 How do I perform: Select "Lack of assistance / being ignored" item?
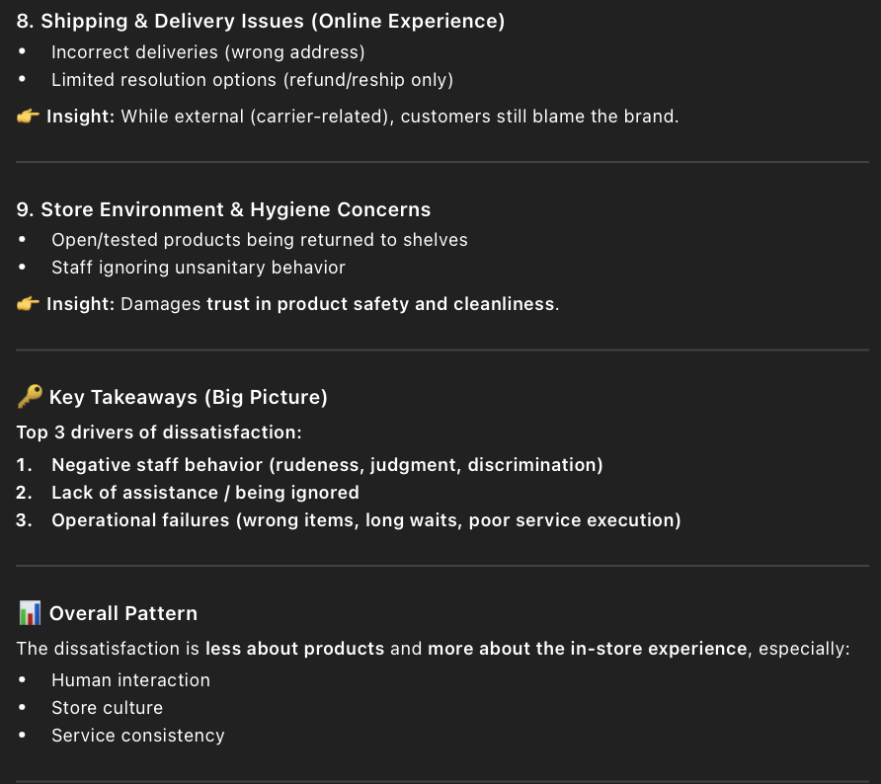click(x=205, y=493)
